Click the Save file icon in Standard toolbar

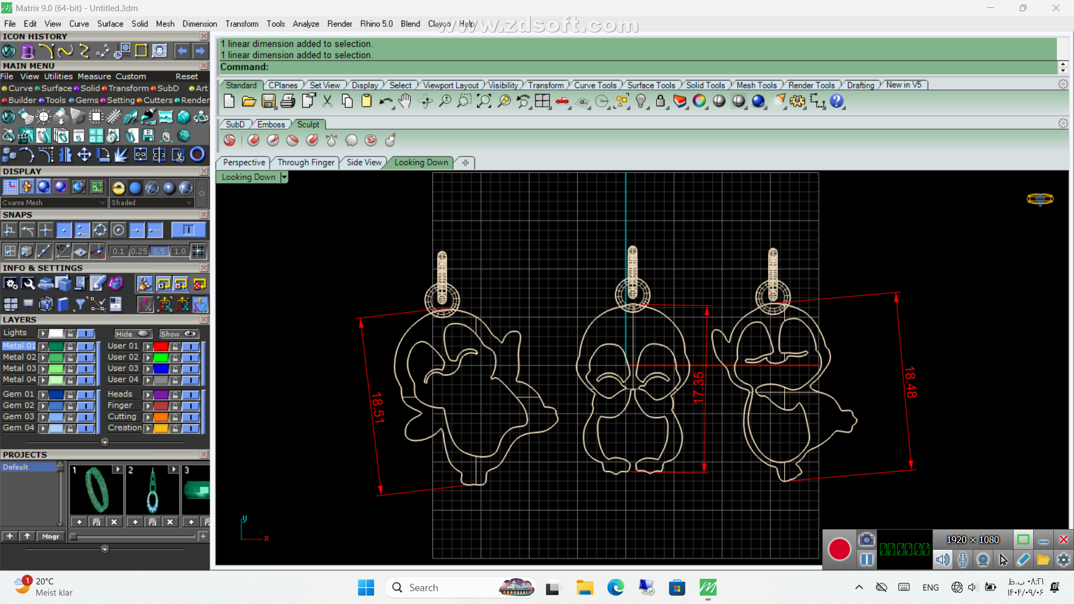tap(268, 101)
